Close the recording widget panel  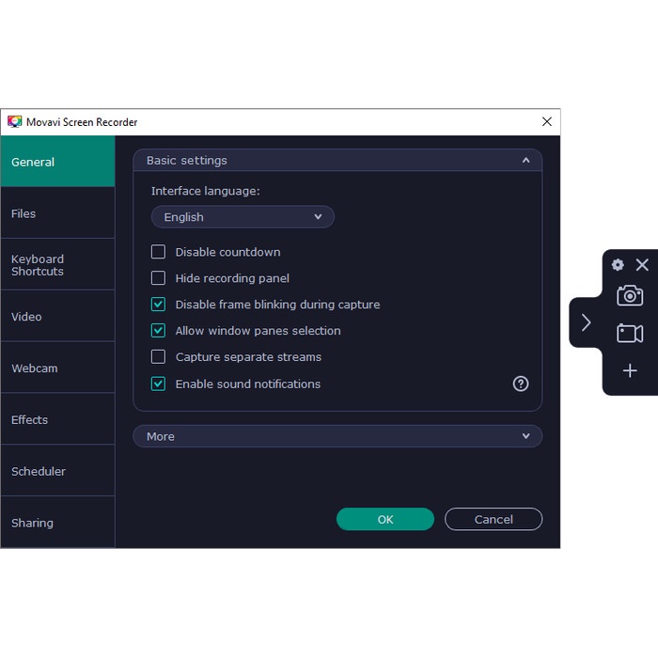tap(642, 265)
